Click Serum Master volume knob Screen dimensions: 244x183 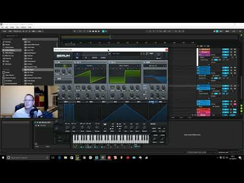pyautogui.click(x=159, y=55)
